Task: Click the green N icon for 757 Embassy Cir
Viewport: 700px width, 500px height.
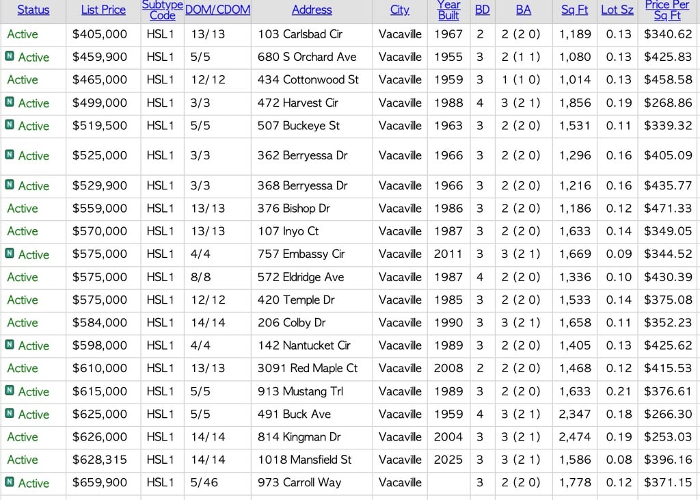Action: coord(10,254)
